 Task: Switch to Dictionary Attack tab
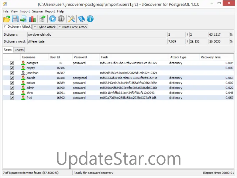(x=17, y=27)
